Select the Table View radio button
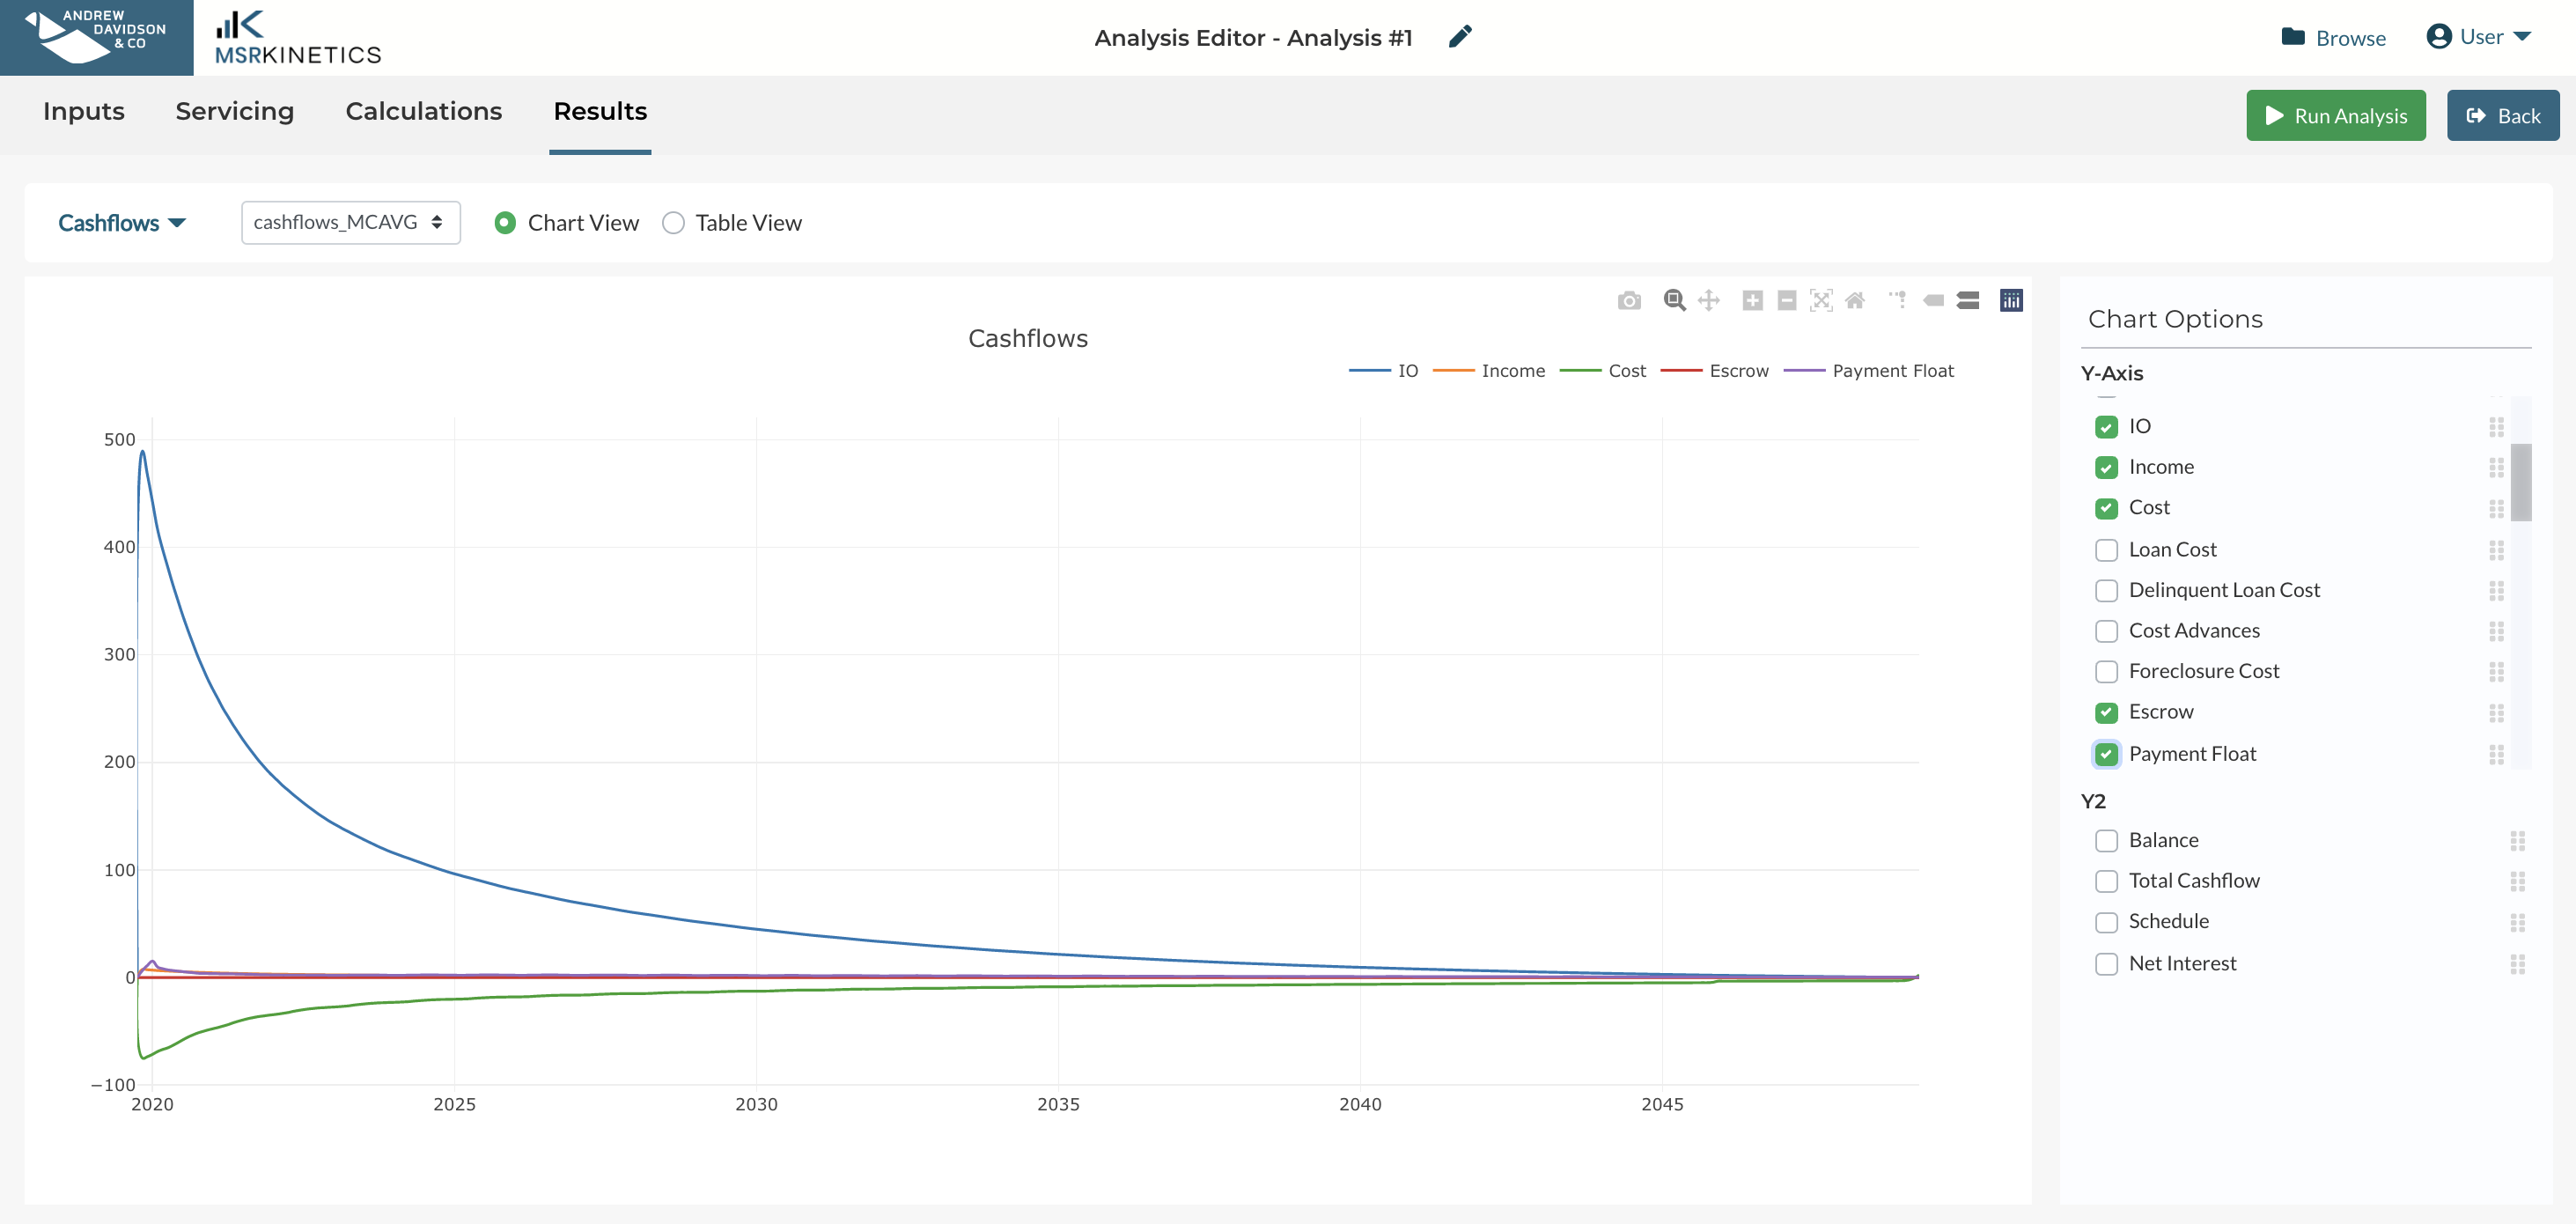2576x1224 pixels. 673,223
